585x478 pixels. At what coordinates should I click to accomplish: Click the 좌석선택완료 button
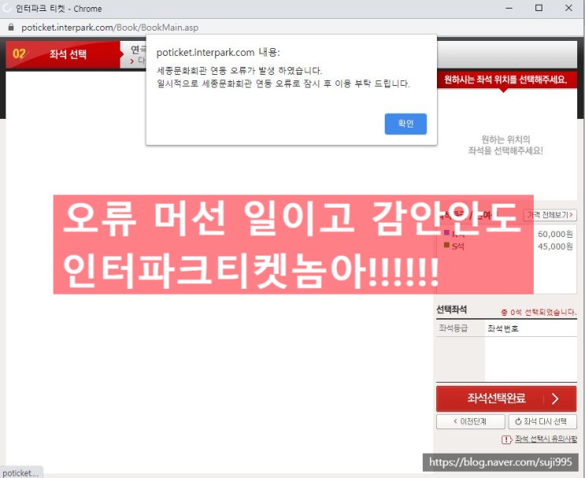[x=506, y=398]
